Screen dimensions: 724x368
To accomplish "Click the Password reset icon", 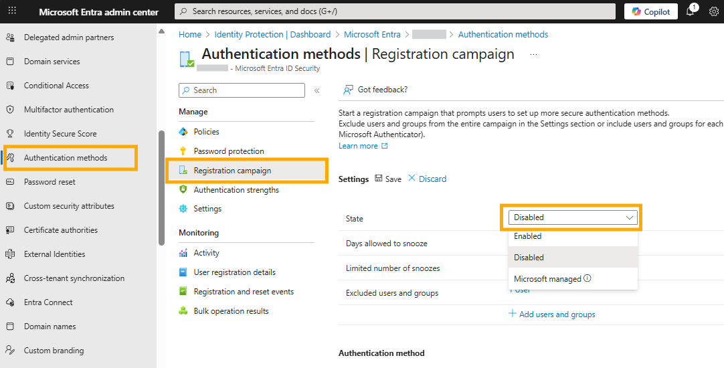I will point(10,182).
